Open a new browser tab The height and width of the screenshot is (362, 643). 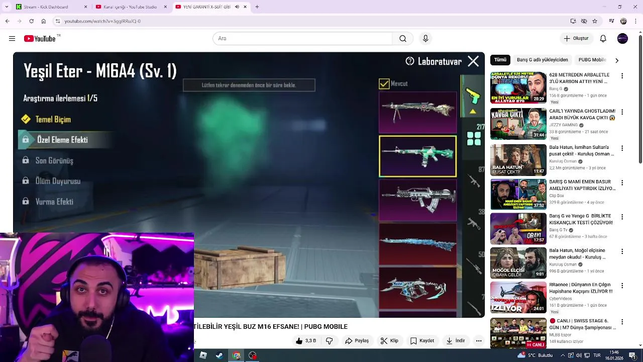pos(257,7)
